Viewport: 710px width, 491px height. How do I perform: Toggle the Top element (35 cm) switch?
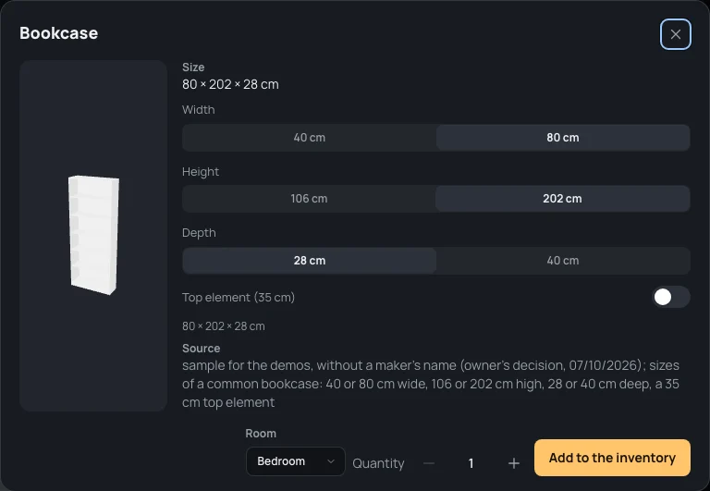[671, 297]
